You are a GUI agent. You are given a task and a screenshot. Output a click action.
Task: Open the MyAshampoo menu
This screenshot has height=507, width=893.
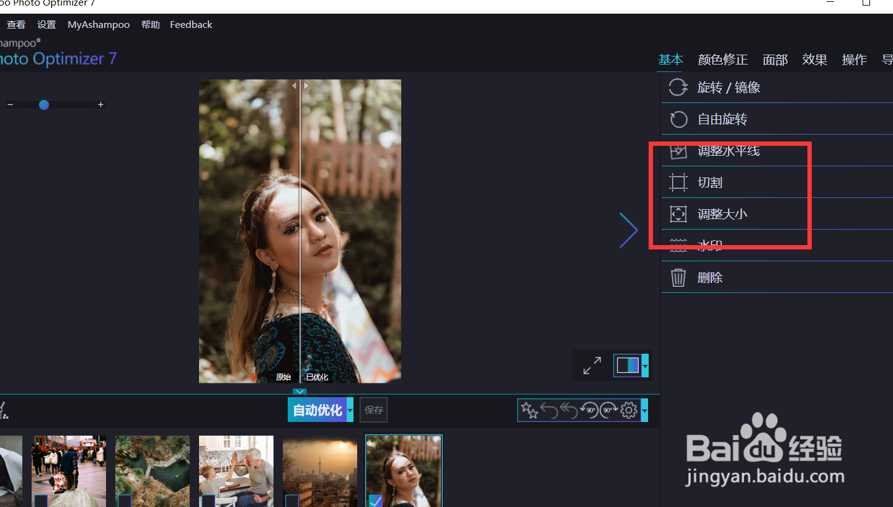[x=99, y=25]
